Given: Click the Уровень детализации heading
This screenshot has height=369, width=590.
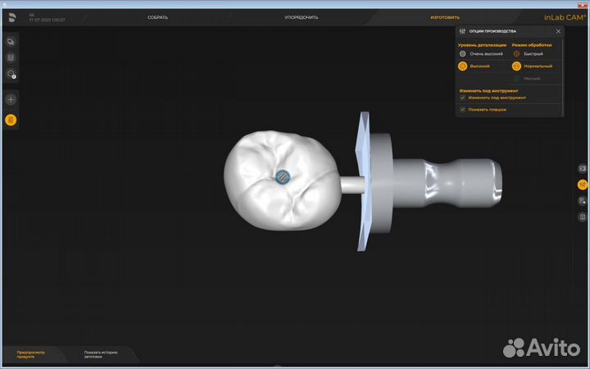Looking at the screenshot, I should pyautogui.click(x=482, y=45).
